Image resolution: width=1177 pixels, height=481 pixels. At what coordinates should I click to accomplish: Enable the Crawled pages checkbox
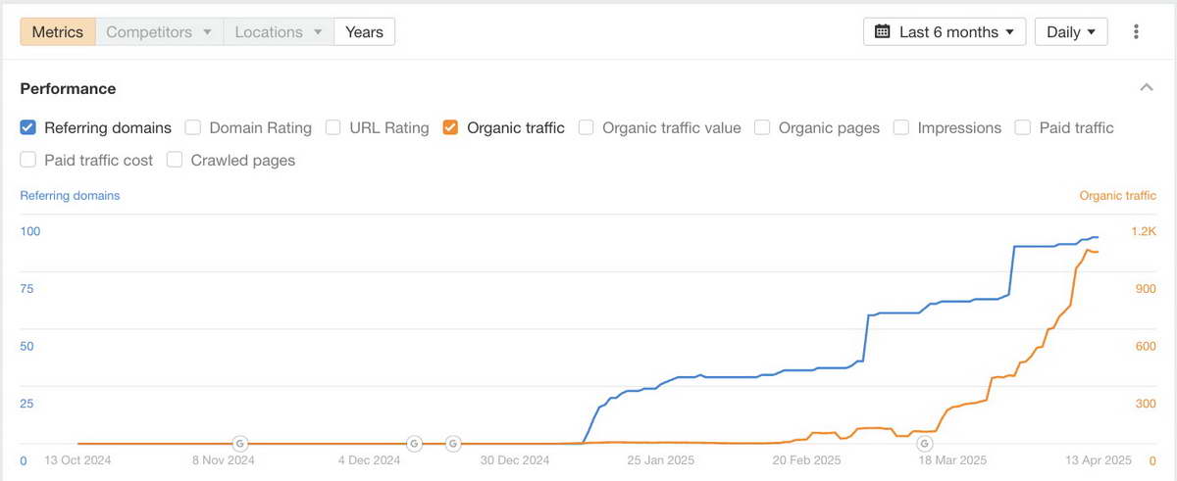(176, 160)
